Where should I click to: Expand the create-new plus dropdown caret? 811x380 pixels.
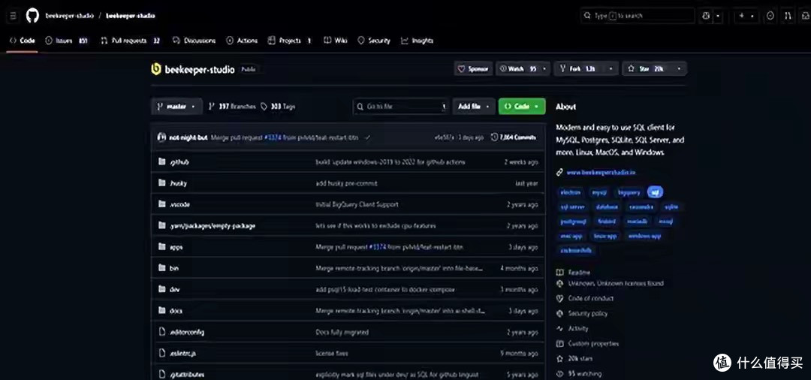pos(752,16)
